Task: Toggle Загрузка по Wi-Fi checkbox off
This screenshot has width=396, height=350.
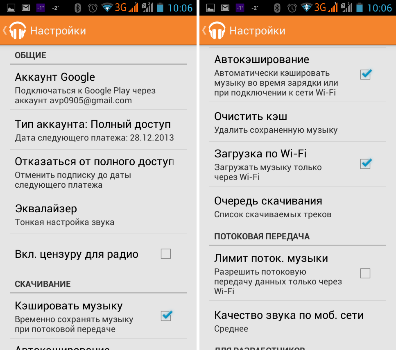Action: (366, 164)
